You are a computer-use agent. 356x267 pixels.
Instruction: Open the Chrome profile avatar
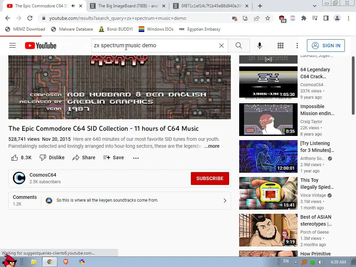coord(337,18)
